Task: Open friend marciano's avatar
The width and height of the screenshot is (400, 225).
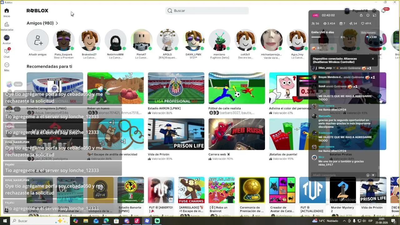Action: pos(219,40)
